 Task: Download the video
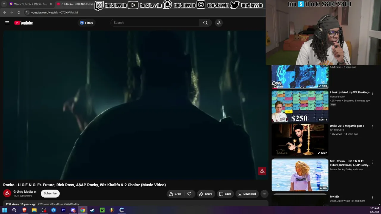[247, 194]
